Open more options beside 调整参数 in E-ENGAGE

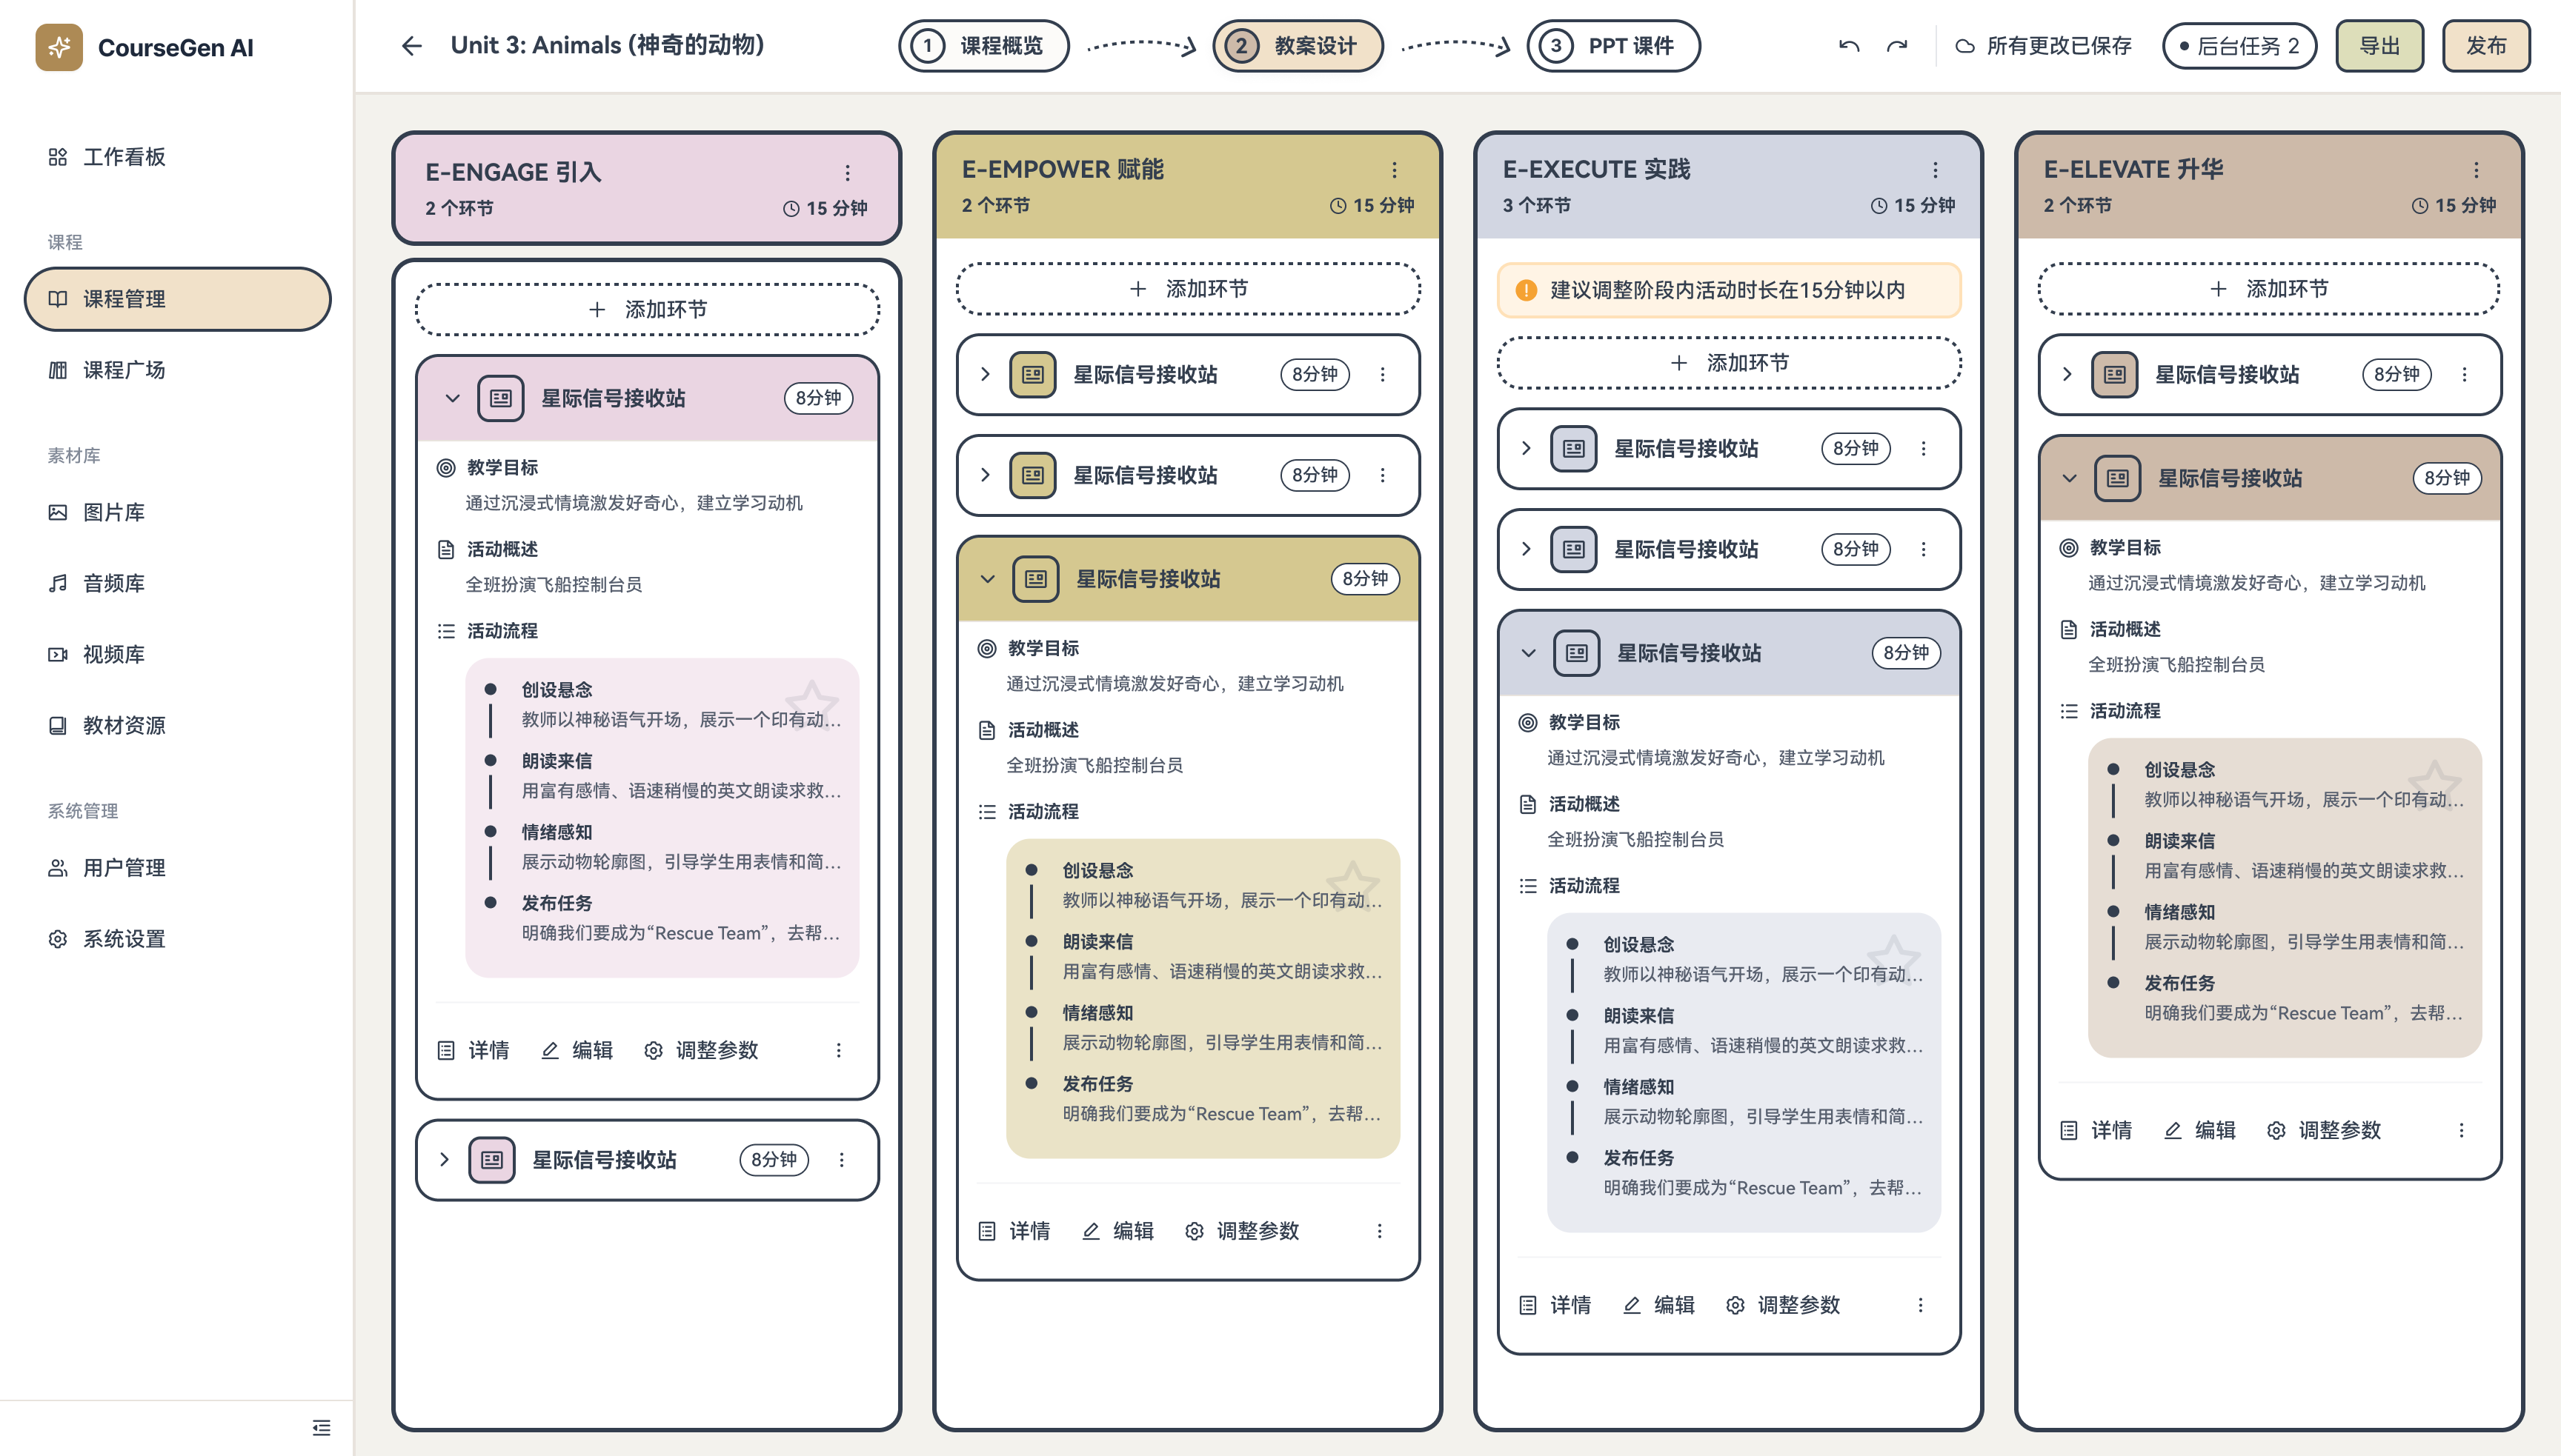(838, 1050)
